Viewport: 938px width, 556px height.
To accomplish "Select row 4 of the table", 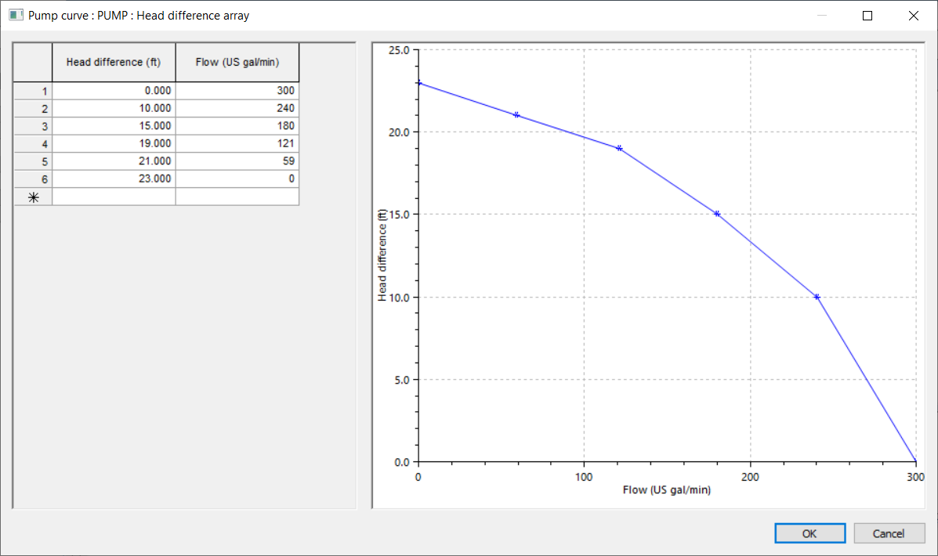I will point(32,143).
